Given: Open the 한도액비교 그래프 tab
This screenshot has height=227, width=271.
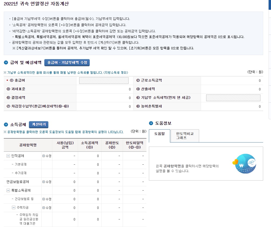Looking at the screenshot, I should coord(185,136).
